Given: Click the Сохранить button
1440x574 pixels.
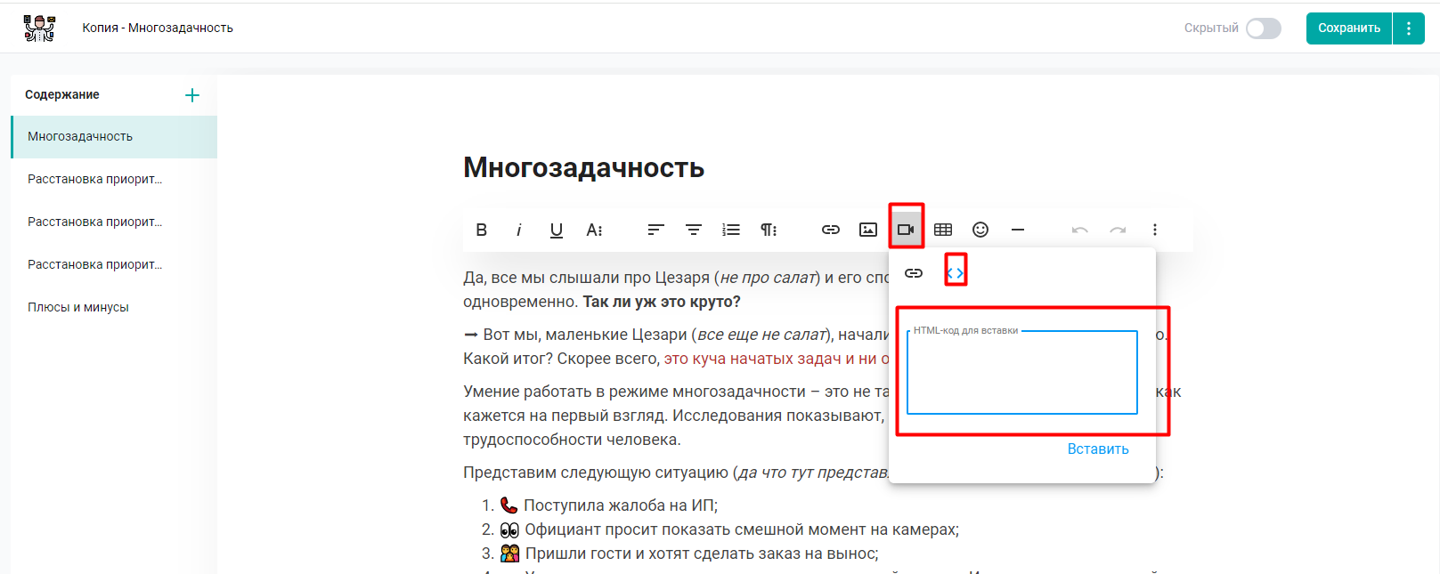Looking at the screenshot, I should tap(1349, 28).
